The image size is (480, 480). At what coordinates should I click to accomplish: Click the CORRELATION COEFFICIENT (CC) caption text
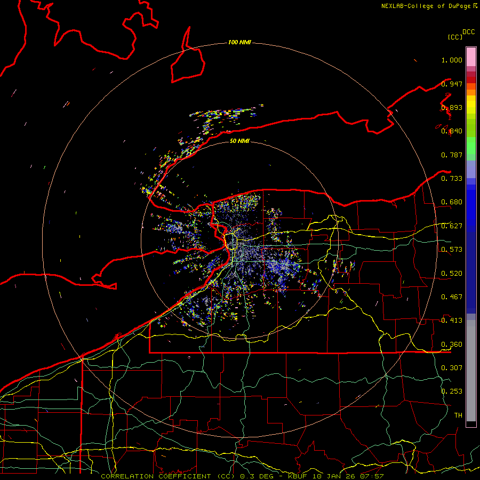(x=167, y=476)
